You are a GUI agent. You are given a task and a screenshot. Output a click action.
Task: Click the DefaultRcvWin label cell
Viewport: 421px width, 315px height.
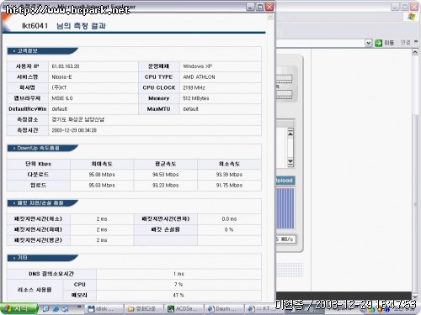point(28,108)
